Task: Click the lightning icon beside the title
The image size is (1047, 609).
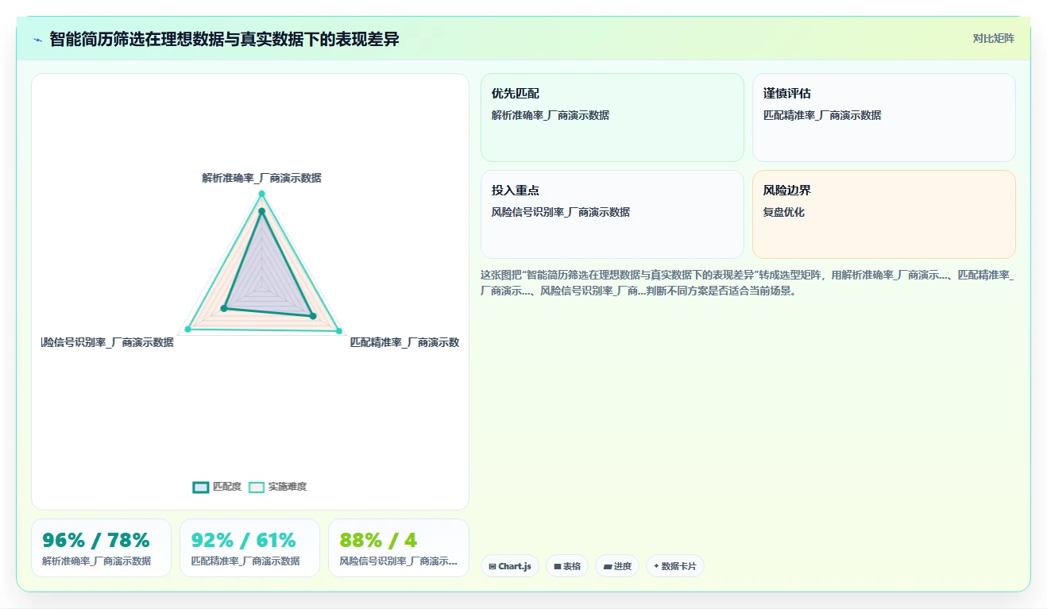Action: point(37,39)
